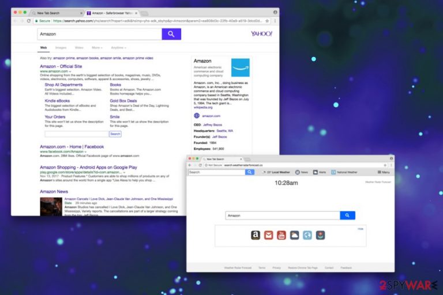Open Kindle eBooks link
This screenshot has height=295, width=443.
tap(57, 101)
